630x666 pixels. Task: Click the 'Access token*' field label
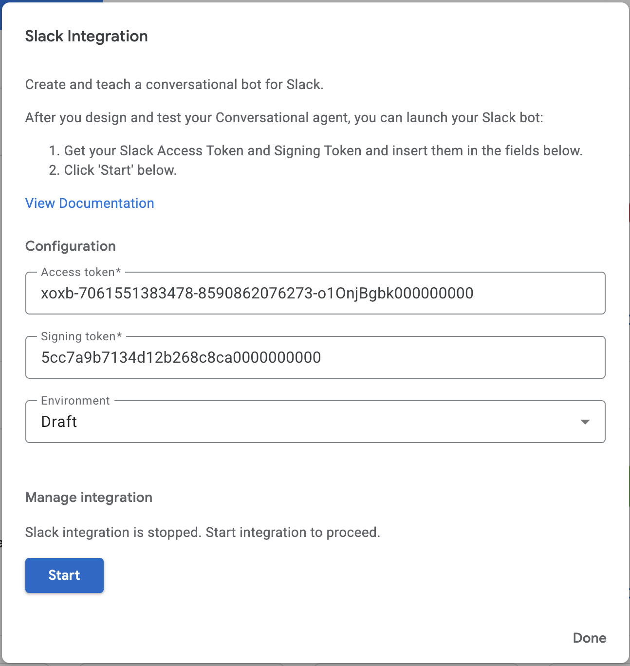pos(81,272)
